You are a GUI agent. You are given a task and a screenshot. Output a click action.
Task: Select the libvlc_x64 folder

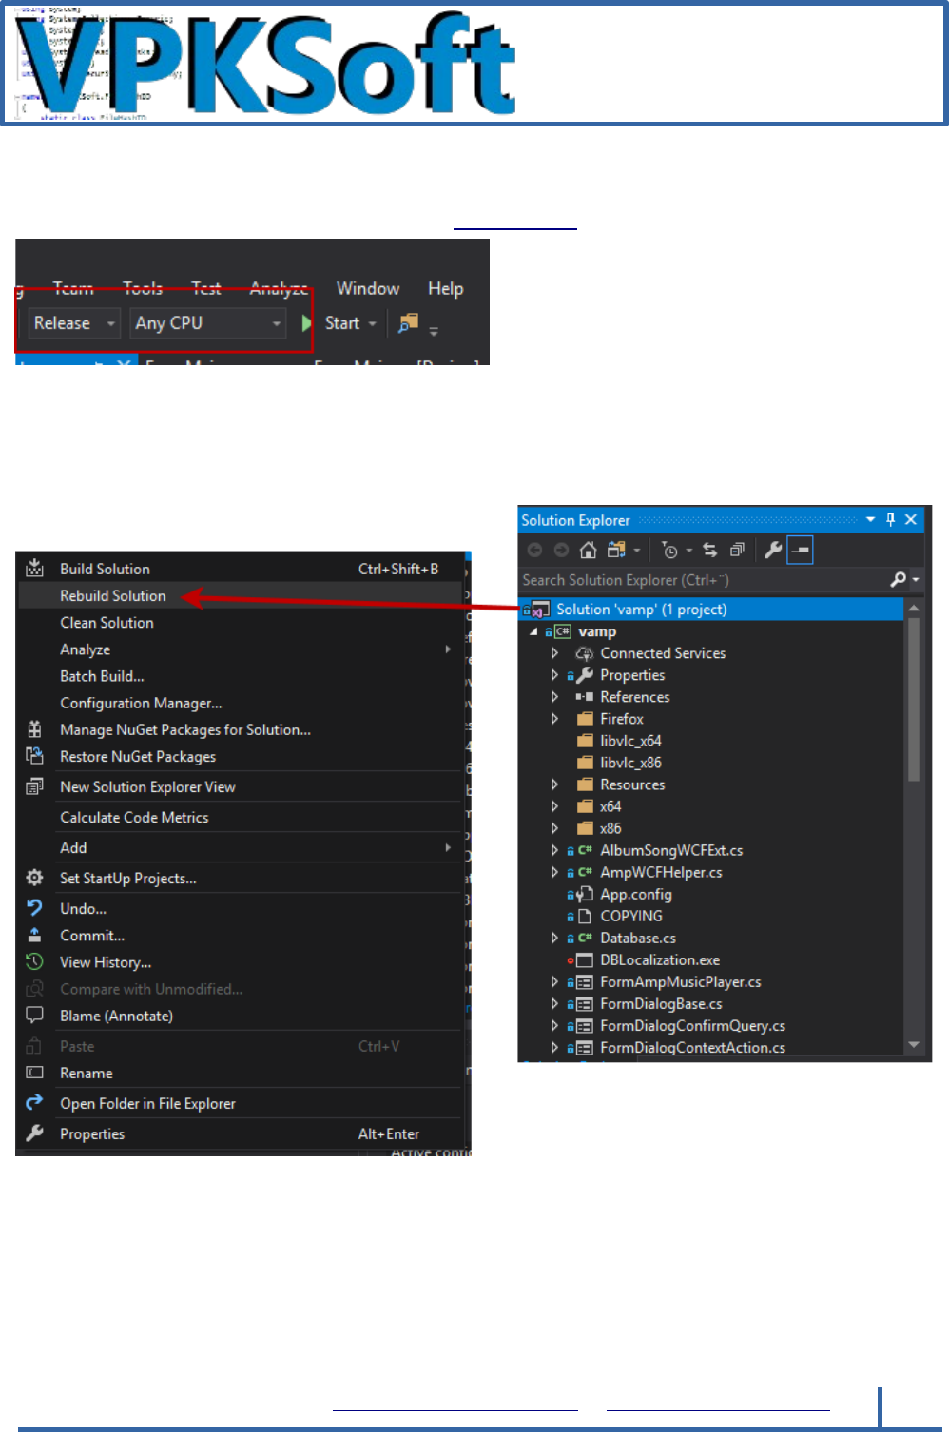[630, 741]
